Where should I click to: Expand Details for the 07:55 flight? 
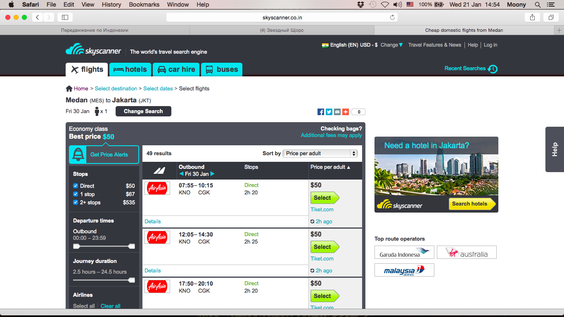pyautogui.click(x=153, y=222)
